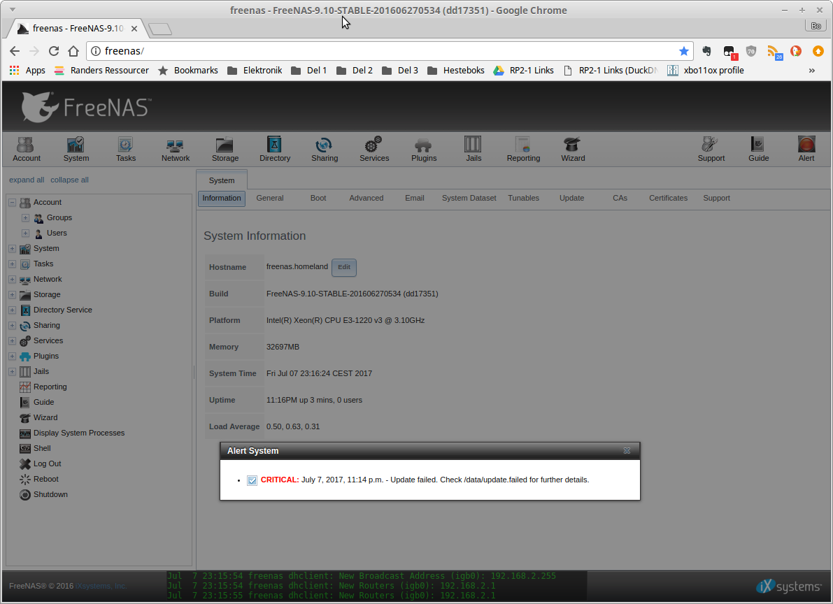Launch the Wizard hat toolbar icon

573,150
